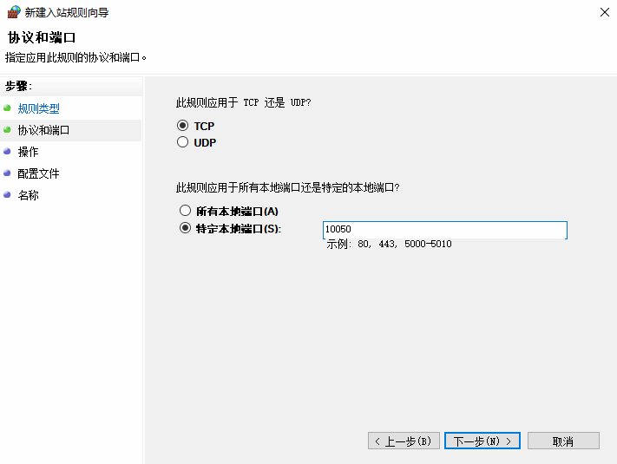This screenshot has height=464, width=617.
Task: Close the 新建入站规则向导 window
Action: click(605, 12)
